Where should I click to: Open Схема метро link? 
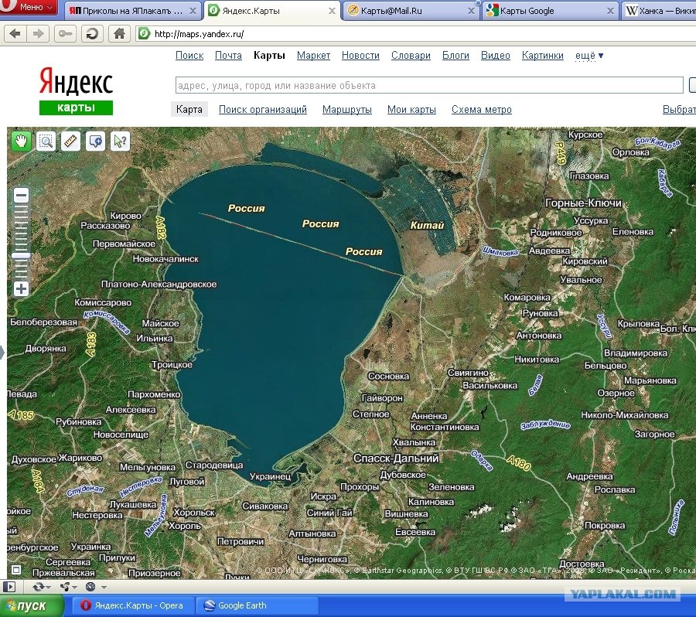(482, 109)
